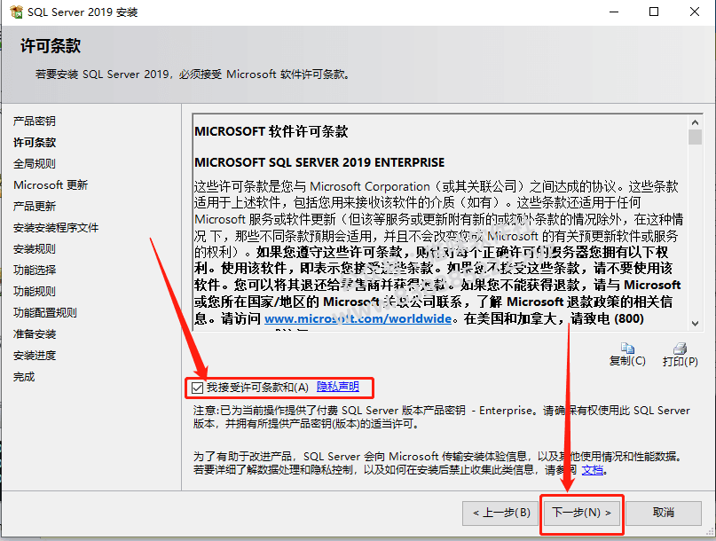This screenshot has height=541, width=716.
Task: Maximize the SQL Server 2019 setup window
Action: click(x=654, y=12)
